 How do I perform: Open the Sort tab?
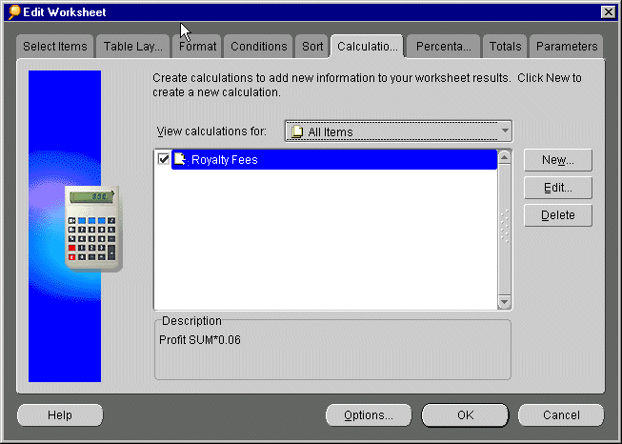312,46
